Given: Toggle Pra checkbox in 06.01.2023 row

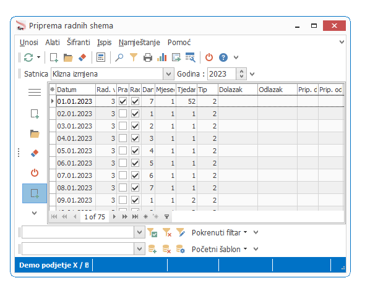Looking at the screenshot, I should [x=123, y=163].
